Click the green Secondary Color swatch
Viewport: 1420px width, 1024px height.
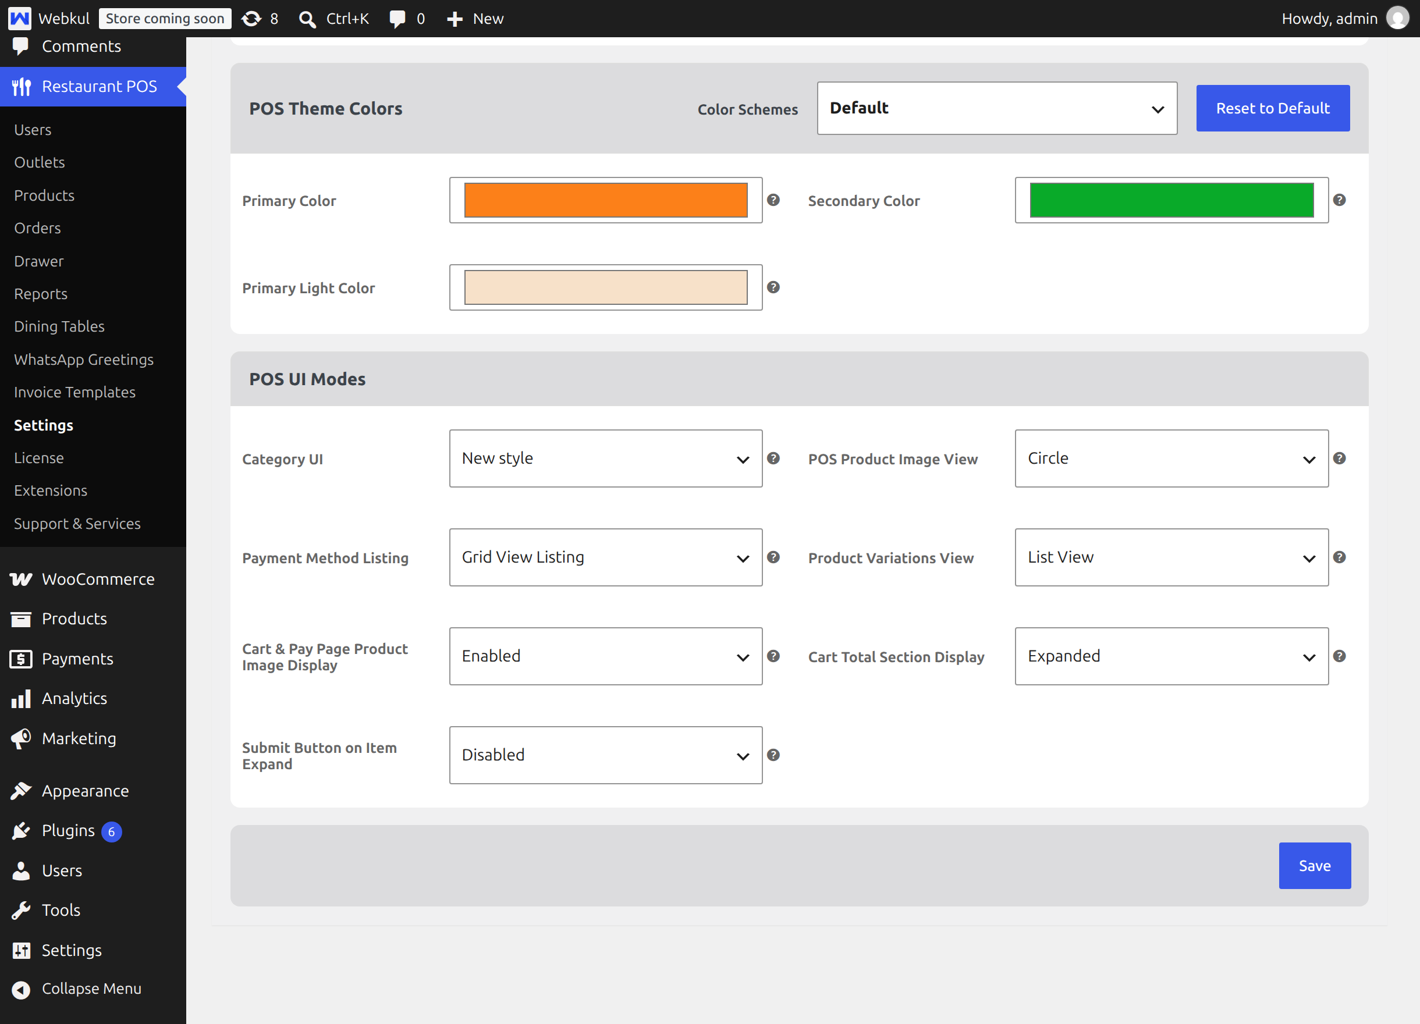1171,200
